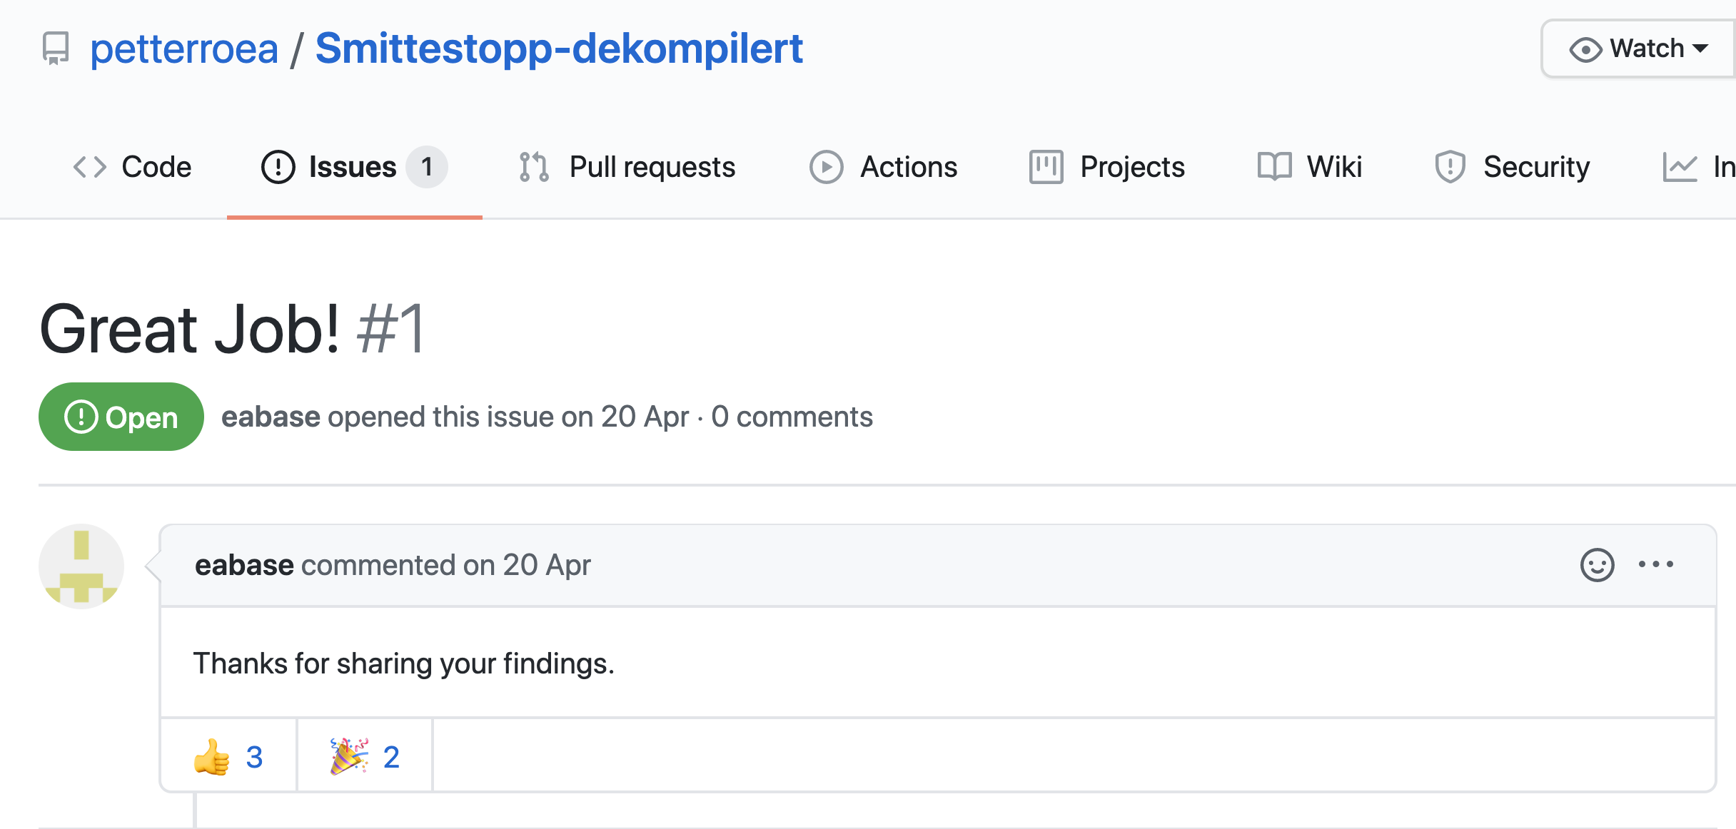
Task: Click the repository book icon
Action: (x=56, y=49)
